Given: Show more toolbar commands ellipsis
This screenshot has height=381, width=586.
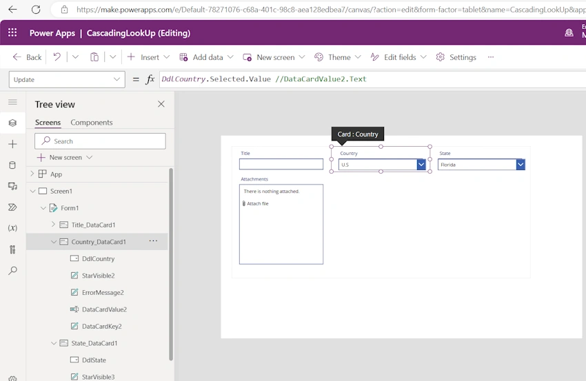Looking at the screenshot, I should (491, 57).
